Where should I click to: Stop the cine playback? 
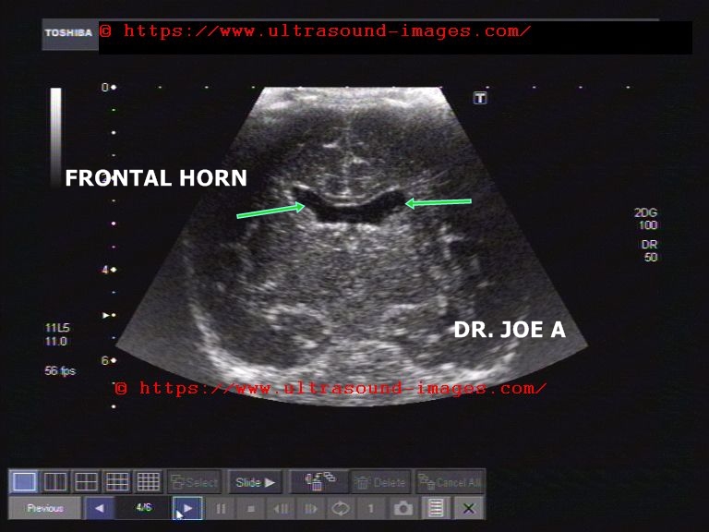[250, 508]
